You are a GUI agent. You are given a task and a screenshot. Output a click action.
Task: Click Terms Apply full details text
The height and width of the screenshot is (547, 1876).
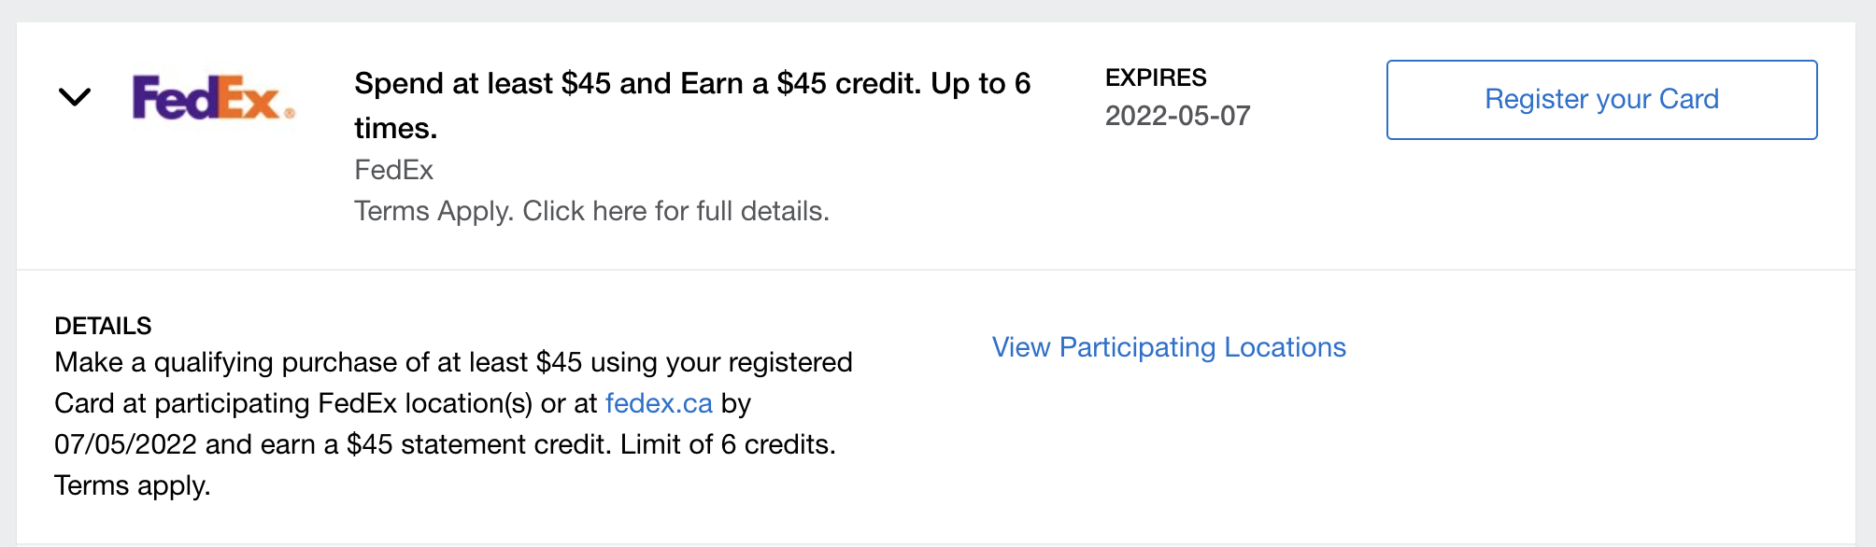591,211
